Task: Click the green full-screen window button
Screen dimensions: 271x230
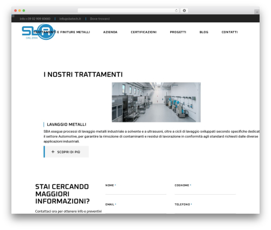Action: click(x=24, y=11)
